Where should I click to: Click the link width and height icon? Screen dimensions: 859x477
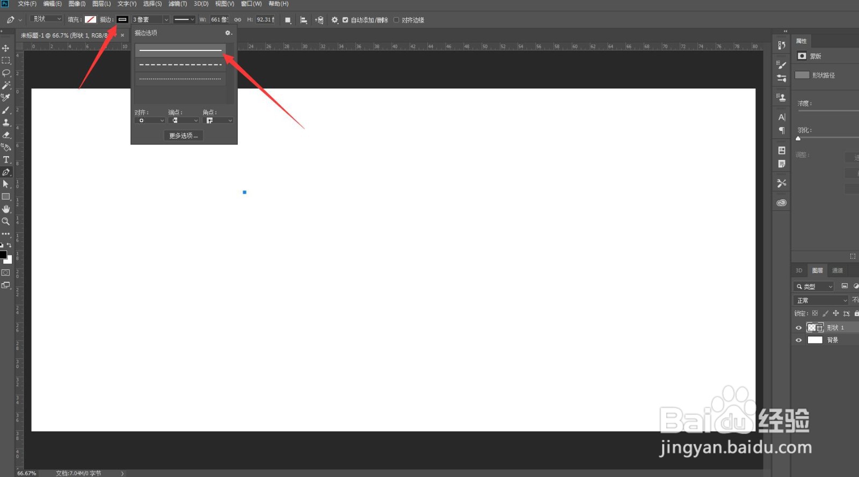point(237,20)
